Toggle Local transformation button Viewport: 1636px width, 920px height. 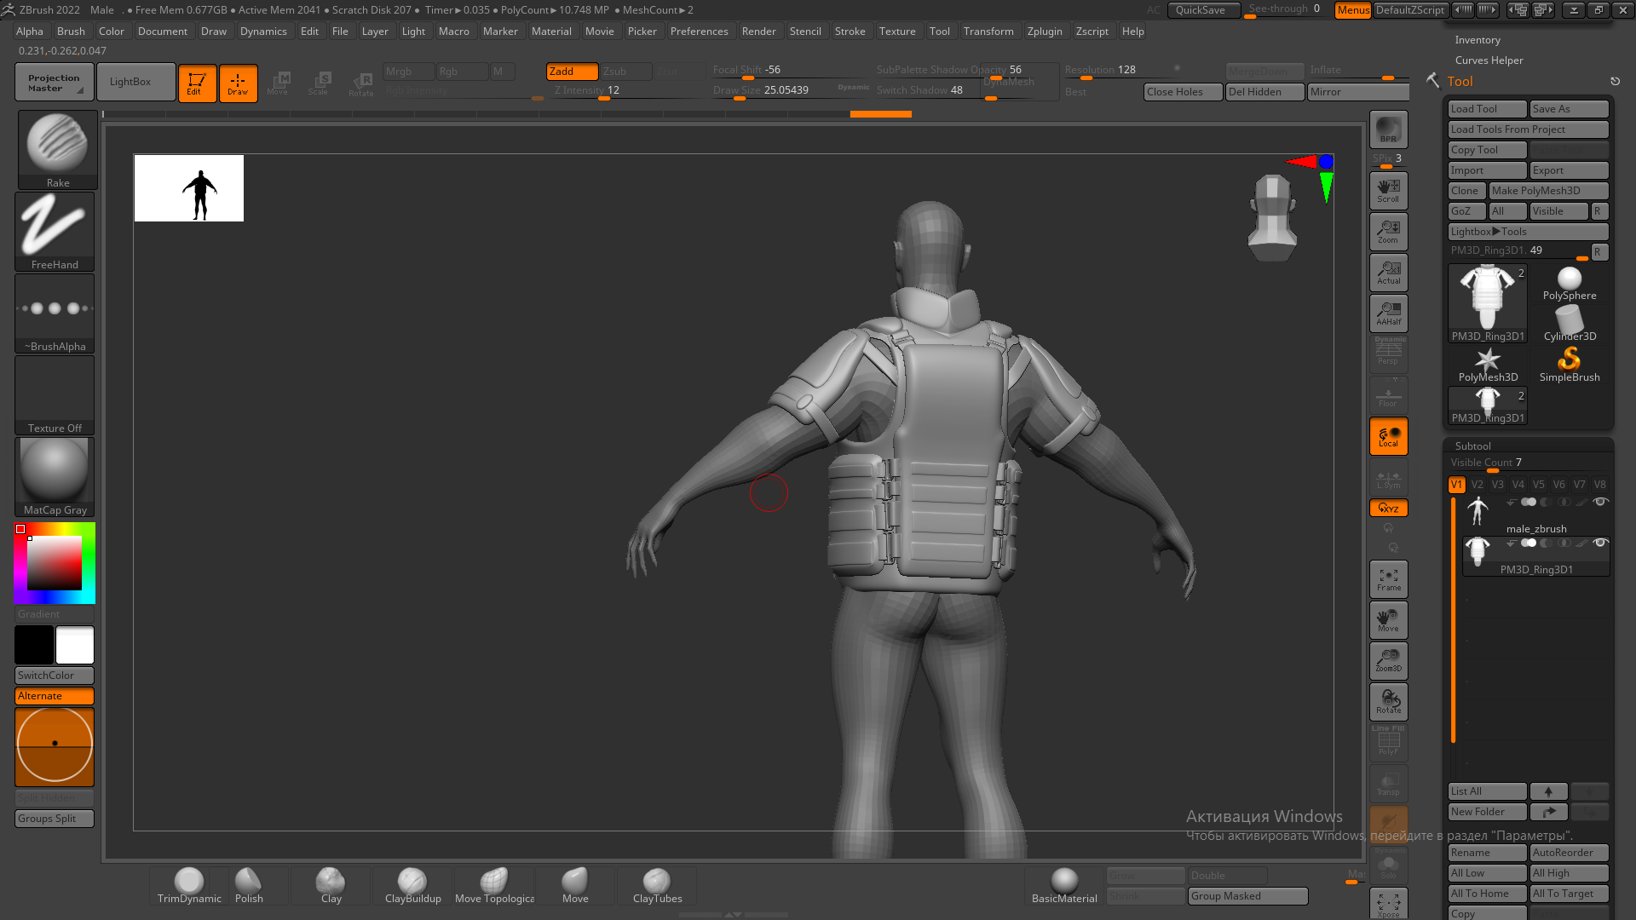coord(1388,436)
